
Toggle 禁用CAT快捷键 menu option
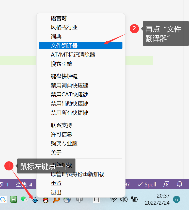click(69, 95)
